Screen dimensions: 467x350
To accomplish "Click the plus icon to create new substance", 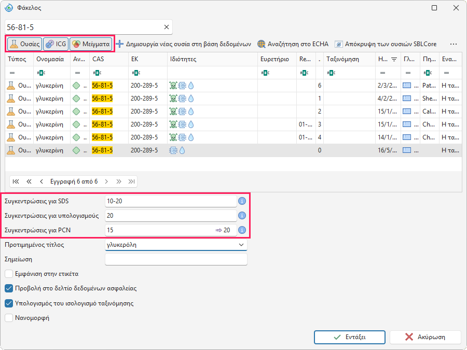I will tap(120, 44).
